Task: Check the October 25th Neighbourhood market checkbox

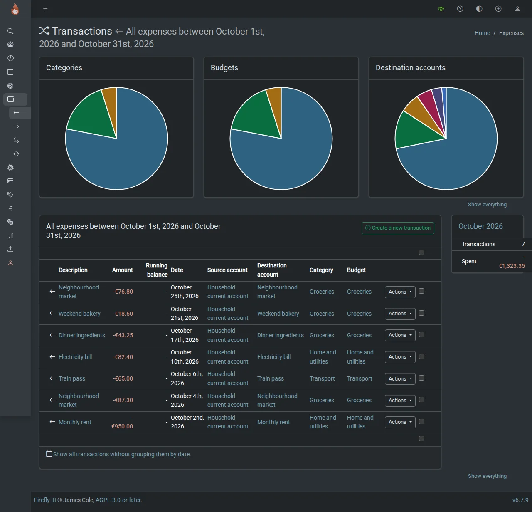Action: (x=421, y=291)
